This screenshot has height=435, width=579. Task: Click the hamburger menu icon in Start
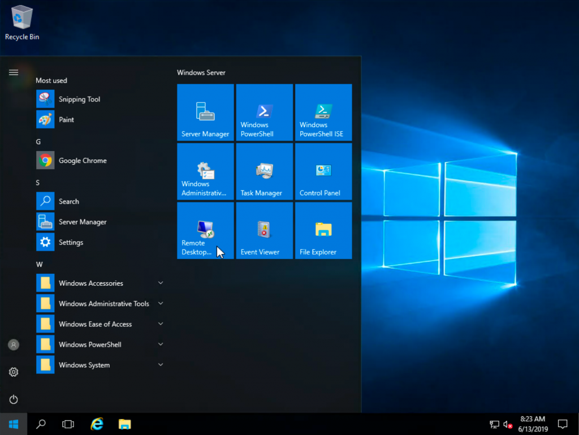(14, 72)
